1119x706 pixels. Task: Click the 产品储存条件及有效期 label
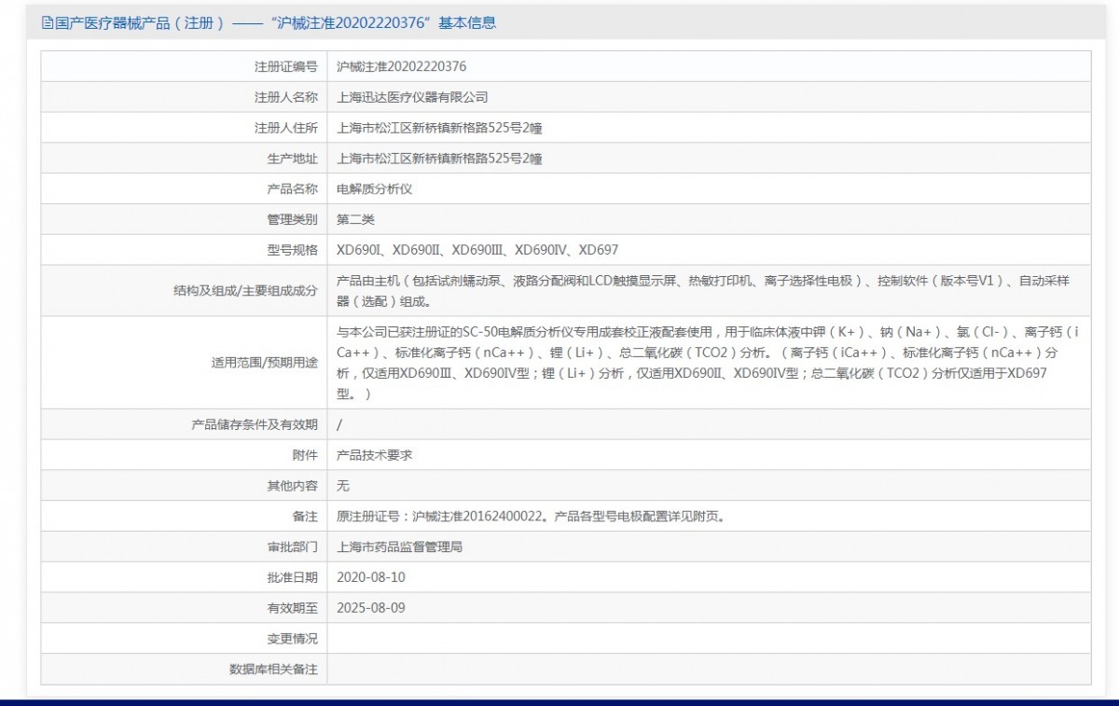[x=254, y=424]
